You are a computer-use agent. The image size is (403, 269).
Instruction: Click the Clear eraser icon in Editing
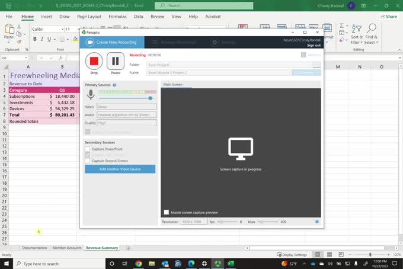(x=341, y=40)
